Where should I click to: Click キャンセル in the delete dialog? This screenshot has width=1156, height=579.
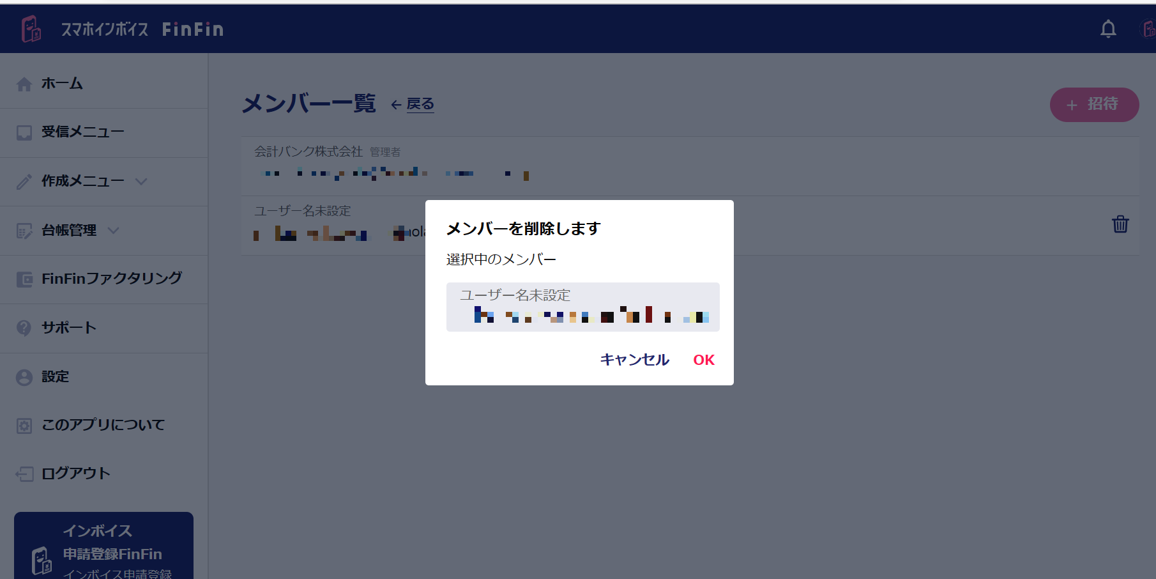pos(634,360)
